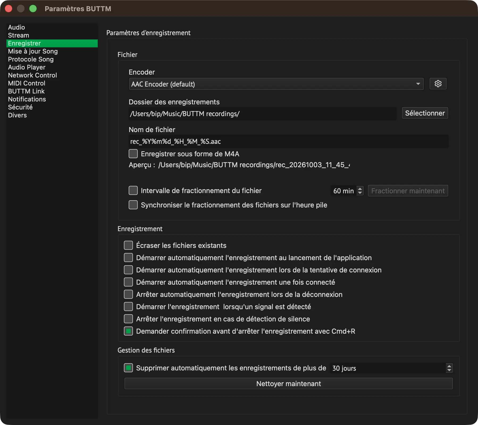Enable auto-record une fois connecté
The height and width of the screenshot is (425, 478).
pos(128,282)
